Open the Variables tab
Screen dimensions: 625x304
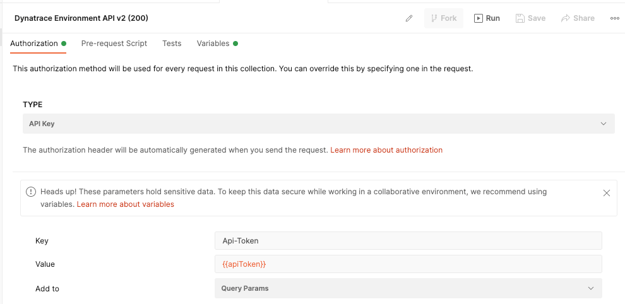click(213, 44)
